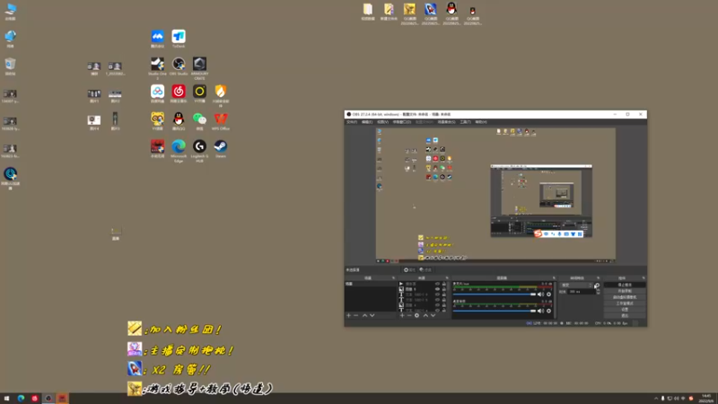Toggle visibility eye of second source row
718x404 pixels.
437,289
